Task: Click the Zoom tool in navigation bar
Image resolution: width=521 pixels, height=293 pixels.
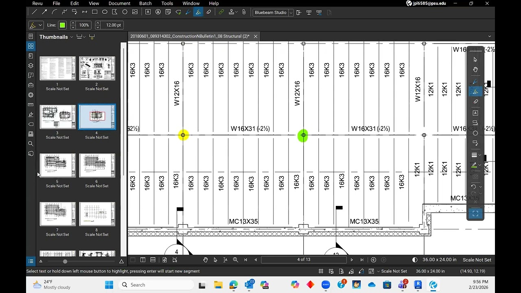Action: click(x=235, y=260)
